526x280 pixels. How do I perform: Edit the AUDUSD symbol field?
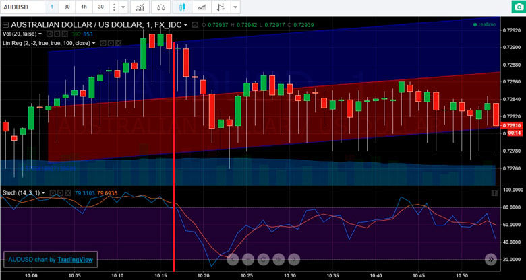coord(22,7)
